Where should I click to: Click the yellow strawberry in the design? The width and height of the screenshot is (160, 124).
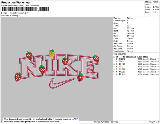[52, 53]
